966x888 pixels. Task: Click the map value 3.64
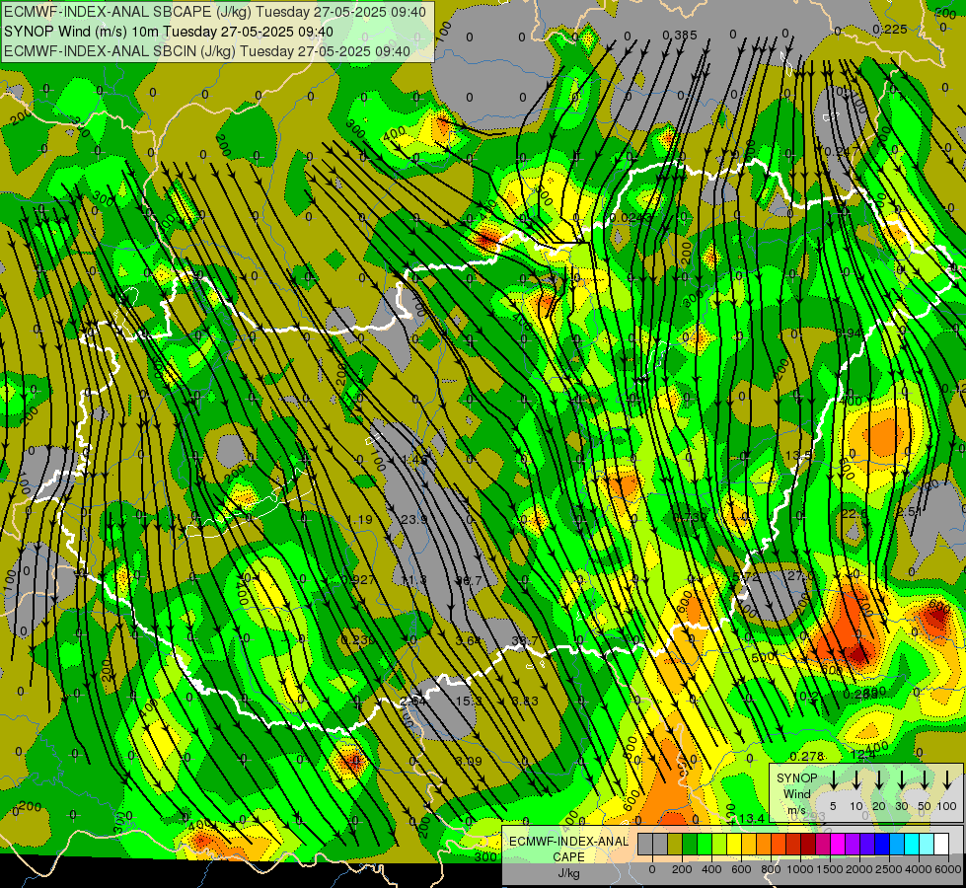tap(469, 641)
